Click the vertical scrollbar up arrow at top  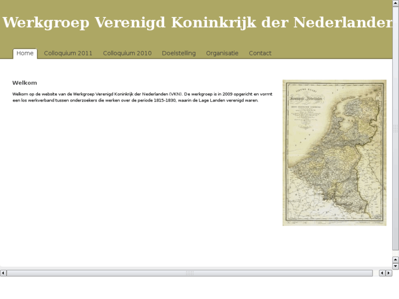pos(396,3)
